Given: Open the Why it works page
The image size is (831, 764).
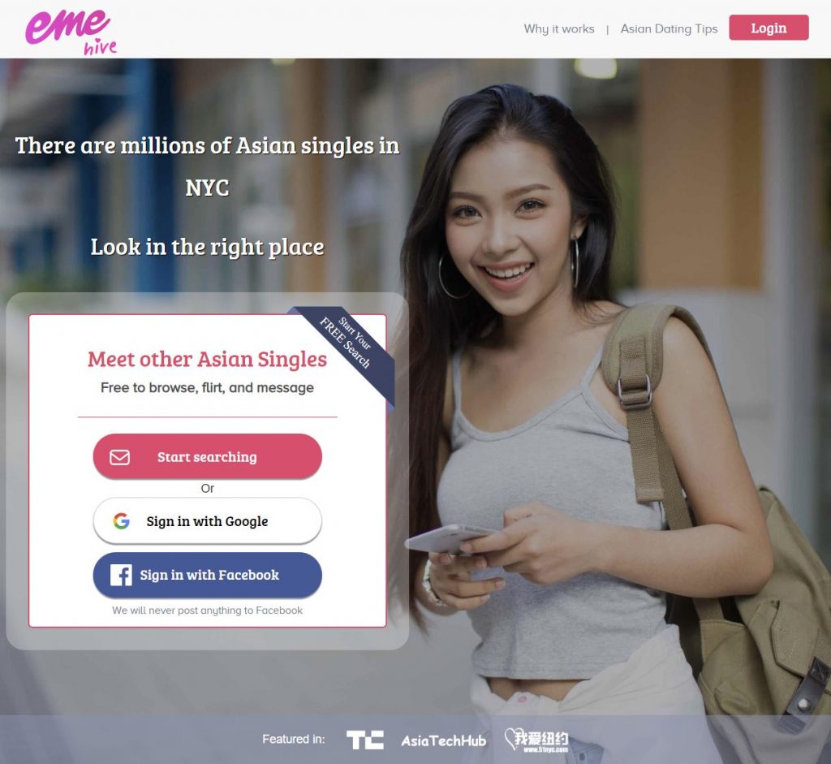Looking at the screenshot, I should click(559, 28).
